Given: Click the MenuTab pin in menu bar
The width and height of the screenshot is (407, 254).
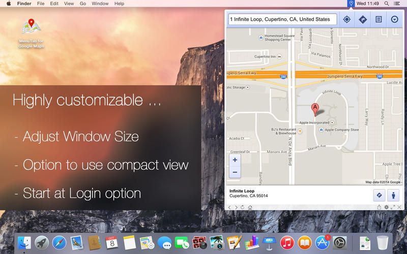Looking at the screenshot, I should tap(351, 4).
